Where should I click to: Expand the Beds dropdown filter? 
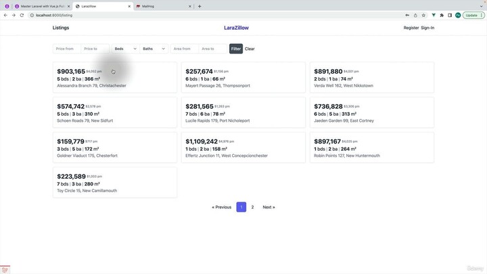coord(125,49)
